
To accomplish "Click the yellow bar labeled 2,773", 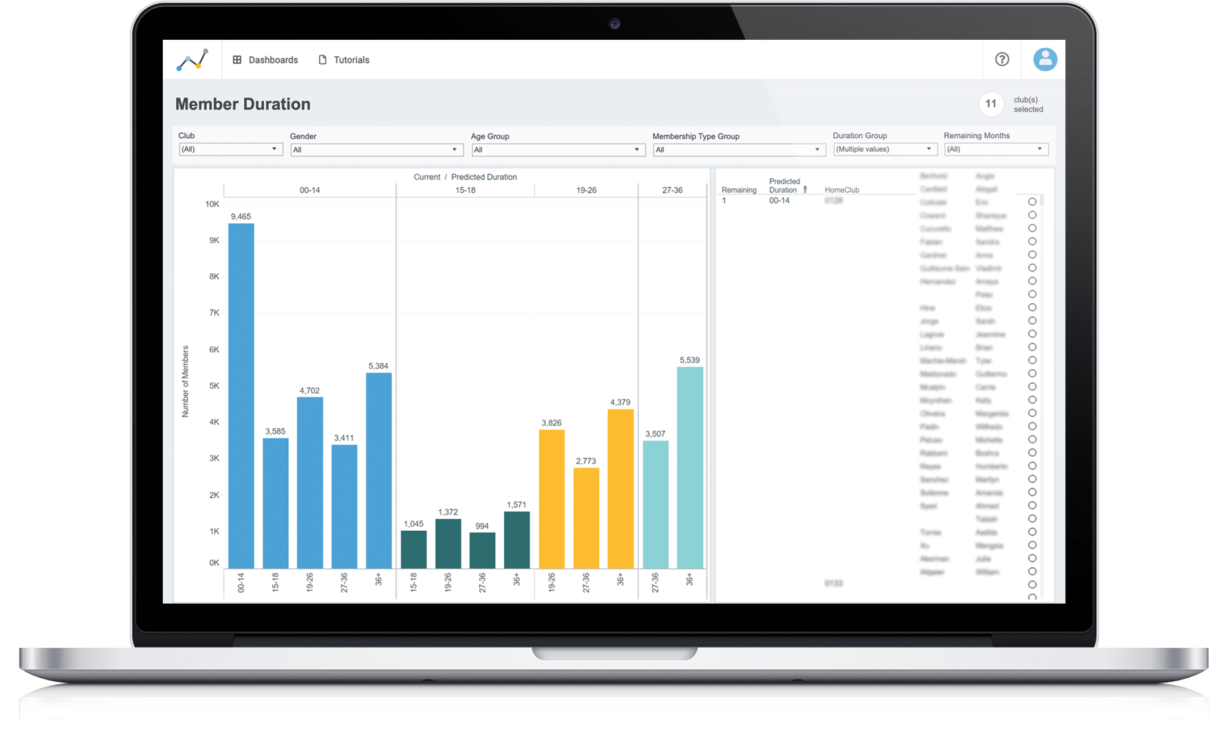I will coord(586,519).
